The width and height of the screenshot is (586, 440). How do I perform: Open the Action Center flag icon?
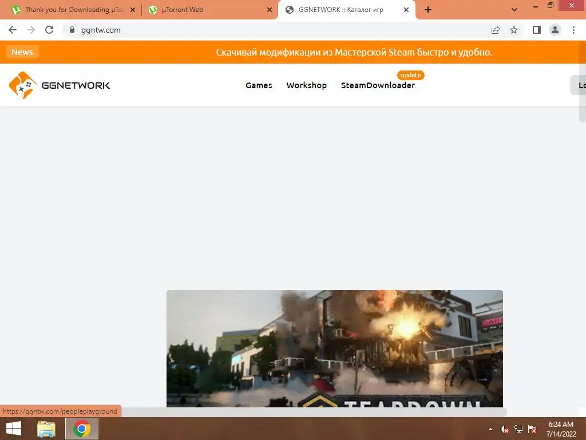pos(532,429)
